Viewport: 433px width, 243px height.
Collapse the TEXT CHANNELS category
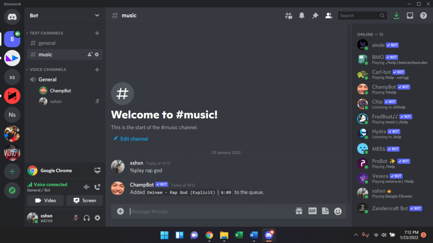pyautogui.click(x=45, y=33)
